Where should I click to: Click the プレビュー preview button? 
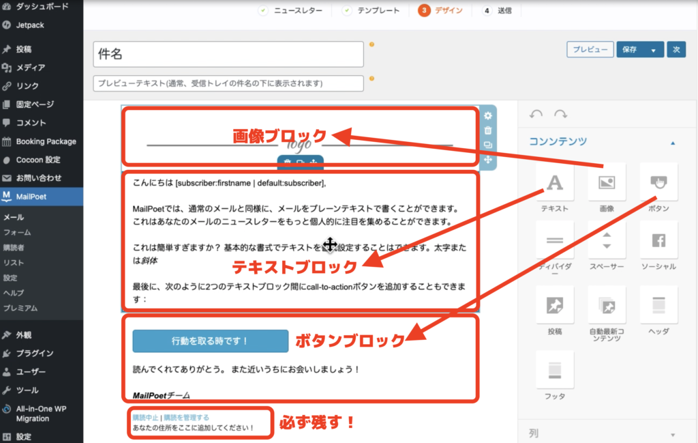tap(590, 49)
